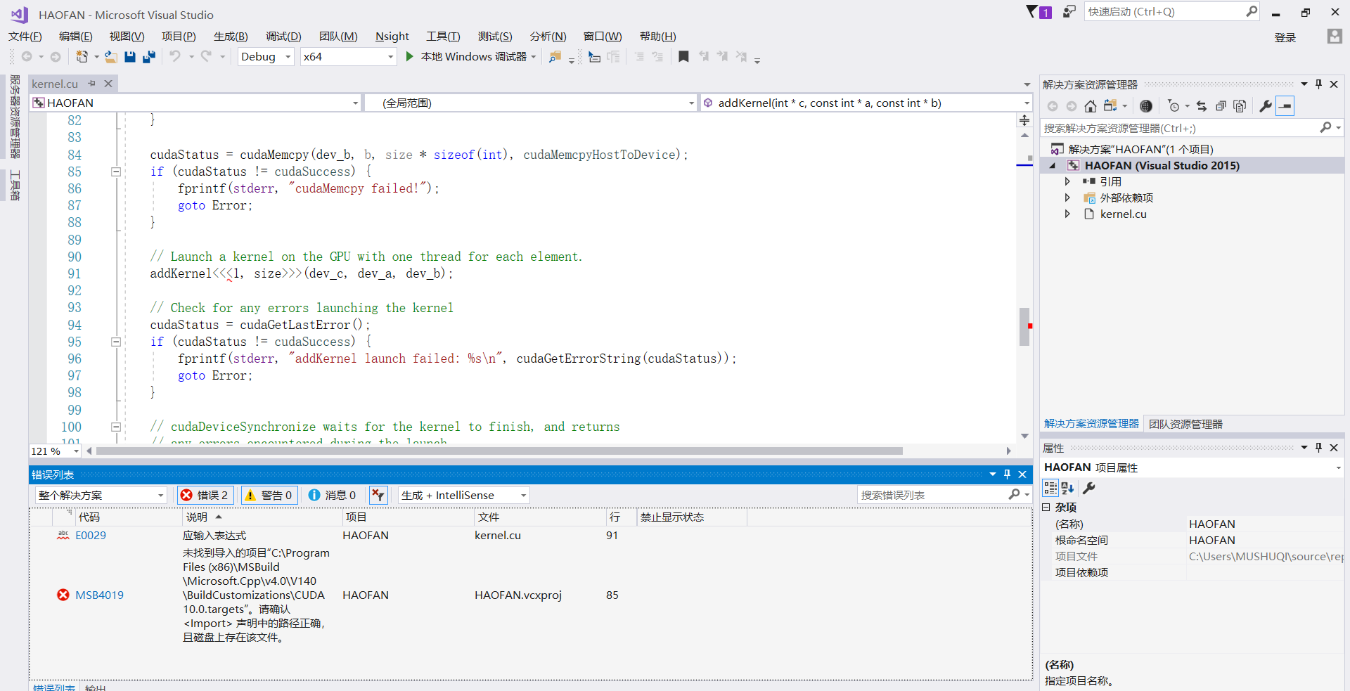Open the addKernel member dropdown
1350x691 pixels.
[866, 103]
